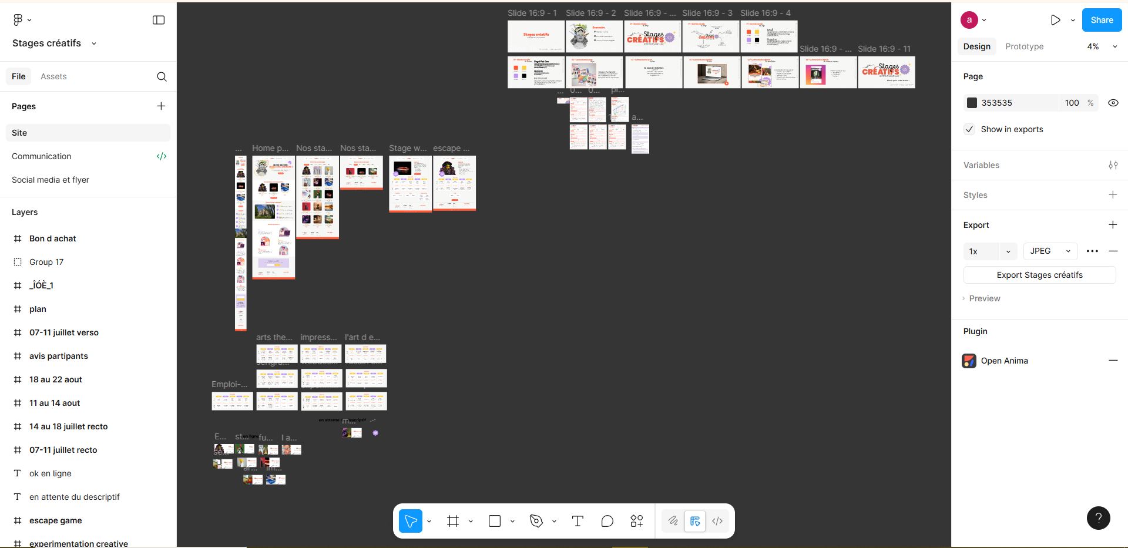Image resolution: width=1128 pixels, height=548 pixels.
Task: Uncheck Show in exports checkbox
Action: pyautogui.click(x=969, y=129)
